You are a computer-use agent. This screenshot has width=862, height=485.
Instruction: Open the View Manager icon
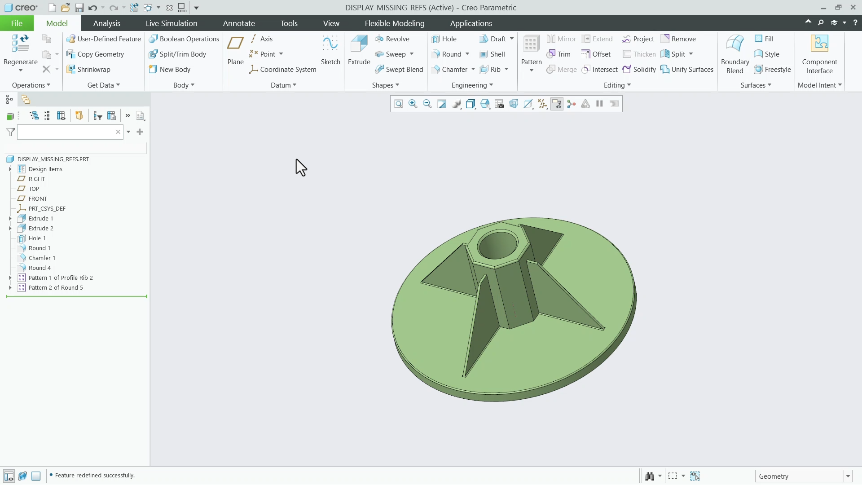coord(499,104)
